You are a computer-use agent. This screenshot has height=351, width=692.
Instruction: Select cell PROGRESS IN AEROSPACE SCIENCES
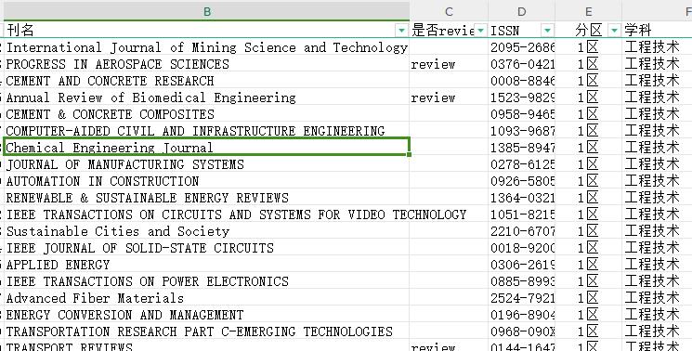206,64
